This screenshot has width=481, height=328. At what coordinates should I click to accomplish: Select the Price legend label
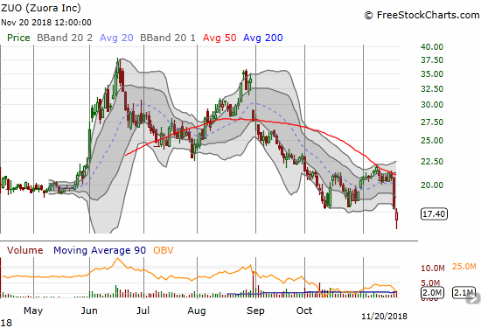(x=18, y=38)
